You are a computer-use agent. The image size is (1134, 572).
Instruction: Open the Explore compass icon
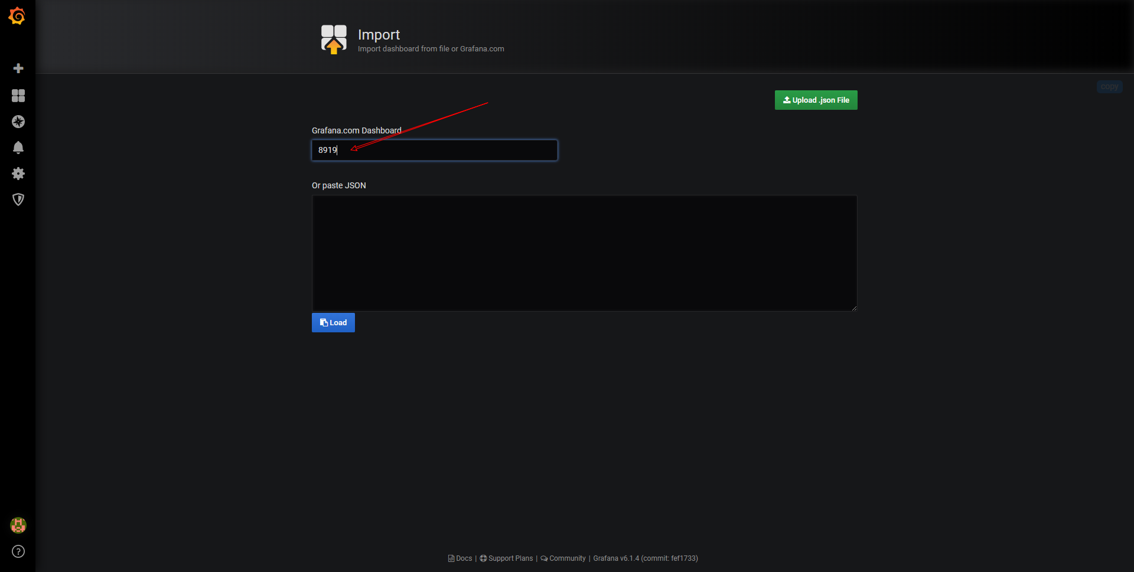(x=18, y=122)
